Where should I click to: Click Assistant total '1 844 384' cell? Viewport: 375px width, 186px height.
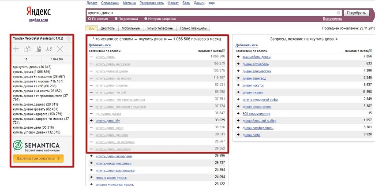coord(57,60)
